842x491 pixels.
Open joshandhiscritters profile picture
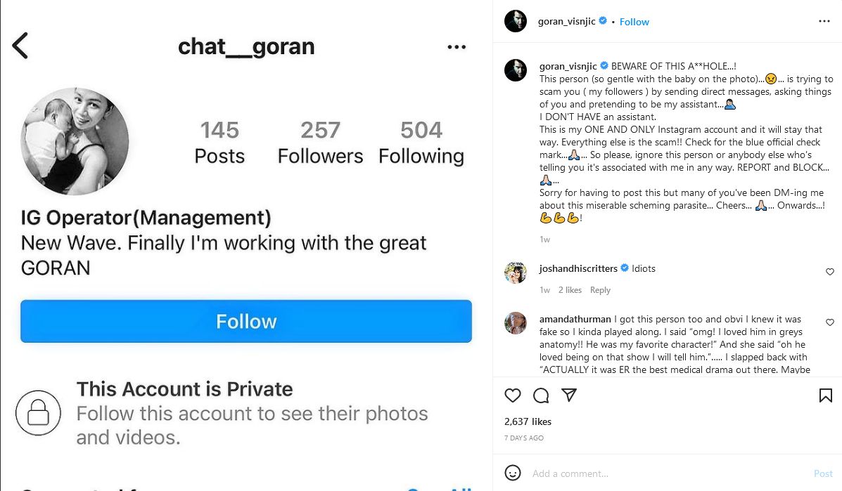[x=516, y=272]
